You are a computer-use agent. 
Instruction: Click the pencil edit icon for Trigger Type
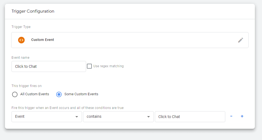(240, 40)
